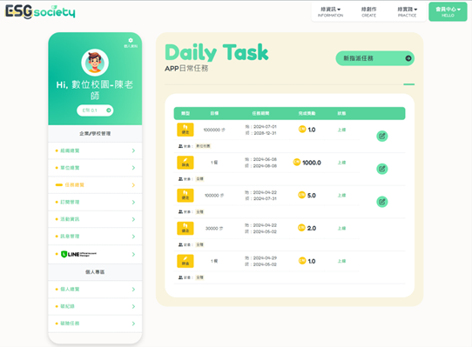472x347 pixels.
Task: Open personal settings gear icon
Action: click(131, 40)
